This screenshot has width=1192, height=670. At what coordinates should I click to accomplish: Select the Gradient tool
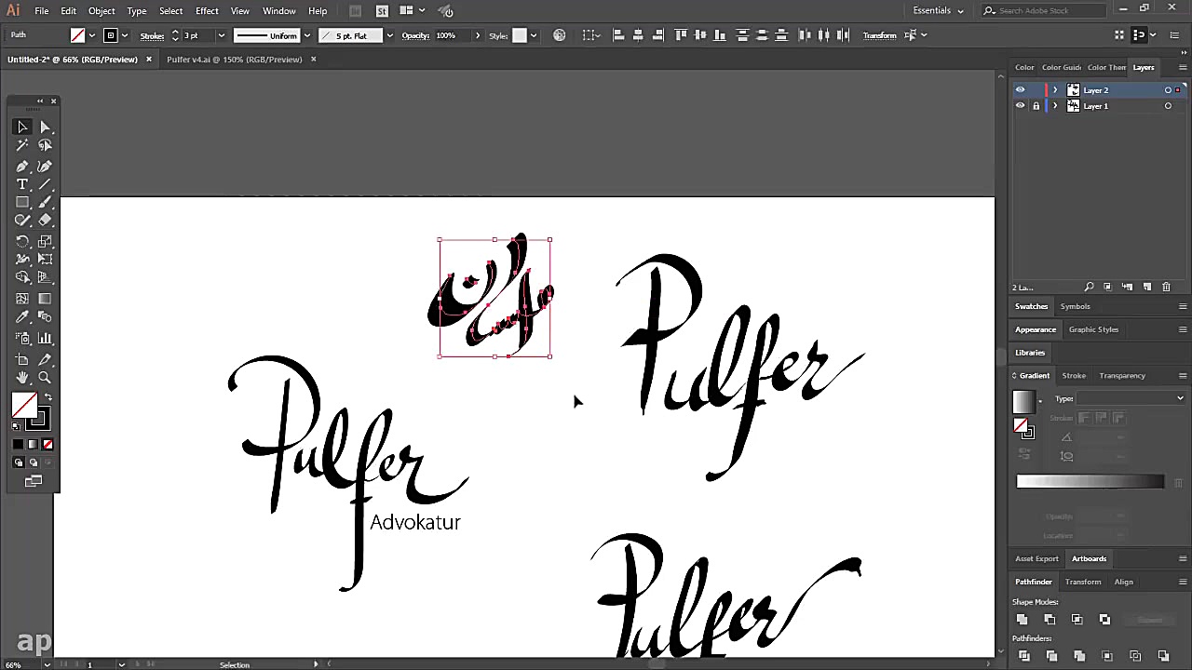(44, 299)
